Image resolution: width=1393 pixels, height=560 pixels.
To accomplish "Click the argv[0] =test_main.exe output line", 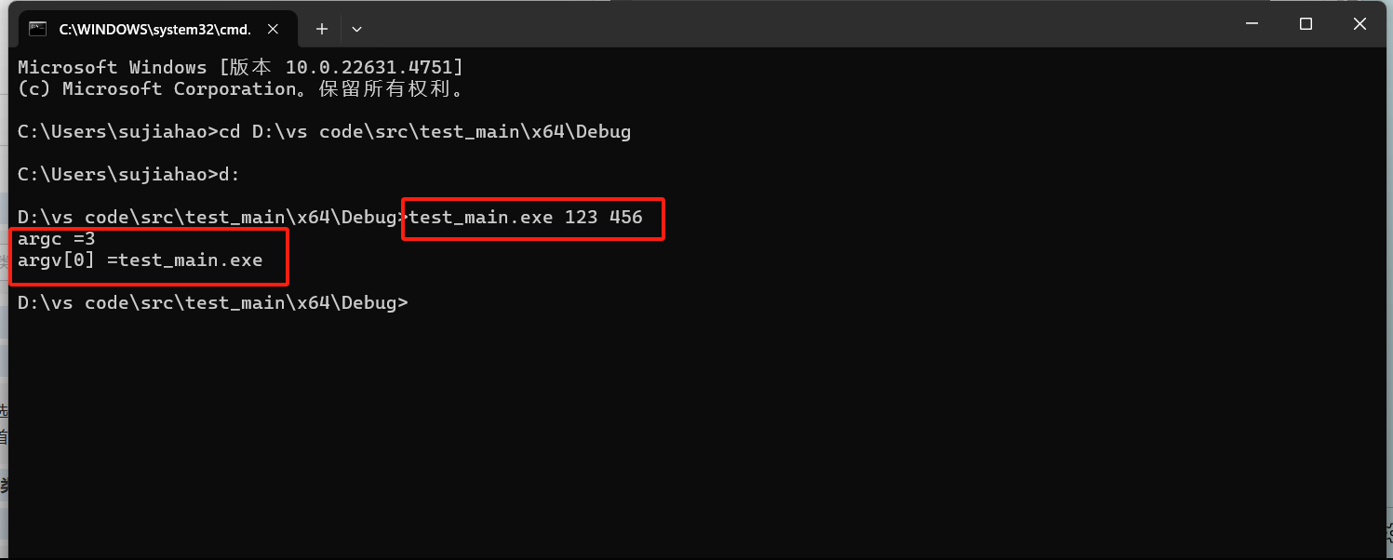I will pyautogui.click(x=140, y=260).
